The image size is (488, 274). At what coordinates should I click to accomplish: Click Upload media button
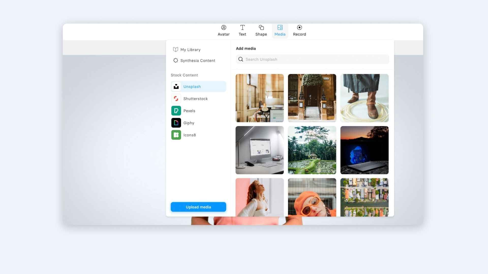click(x=198, y=207)
